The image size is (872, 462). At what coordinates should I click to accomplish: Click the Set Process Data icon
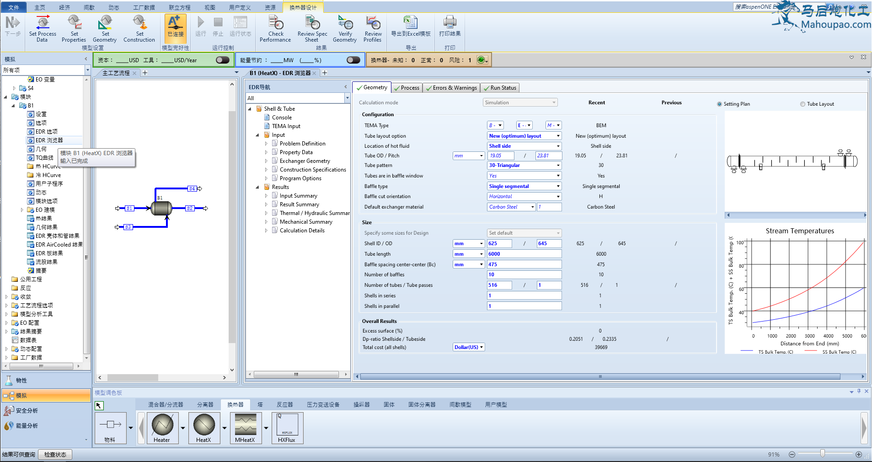pyautogui.click(x=43, y=28)
